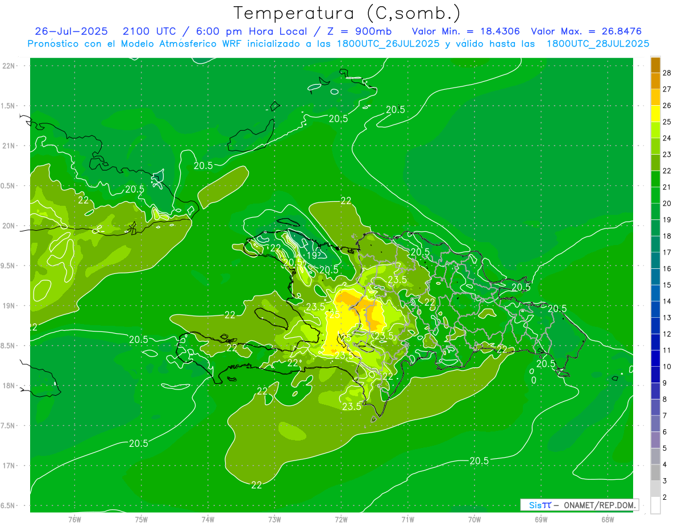This screenshot has width=682, height=527.
Task: Click the 'ONAMET/REP.DOM.' credit label
Action: click(600, 505)
